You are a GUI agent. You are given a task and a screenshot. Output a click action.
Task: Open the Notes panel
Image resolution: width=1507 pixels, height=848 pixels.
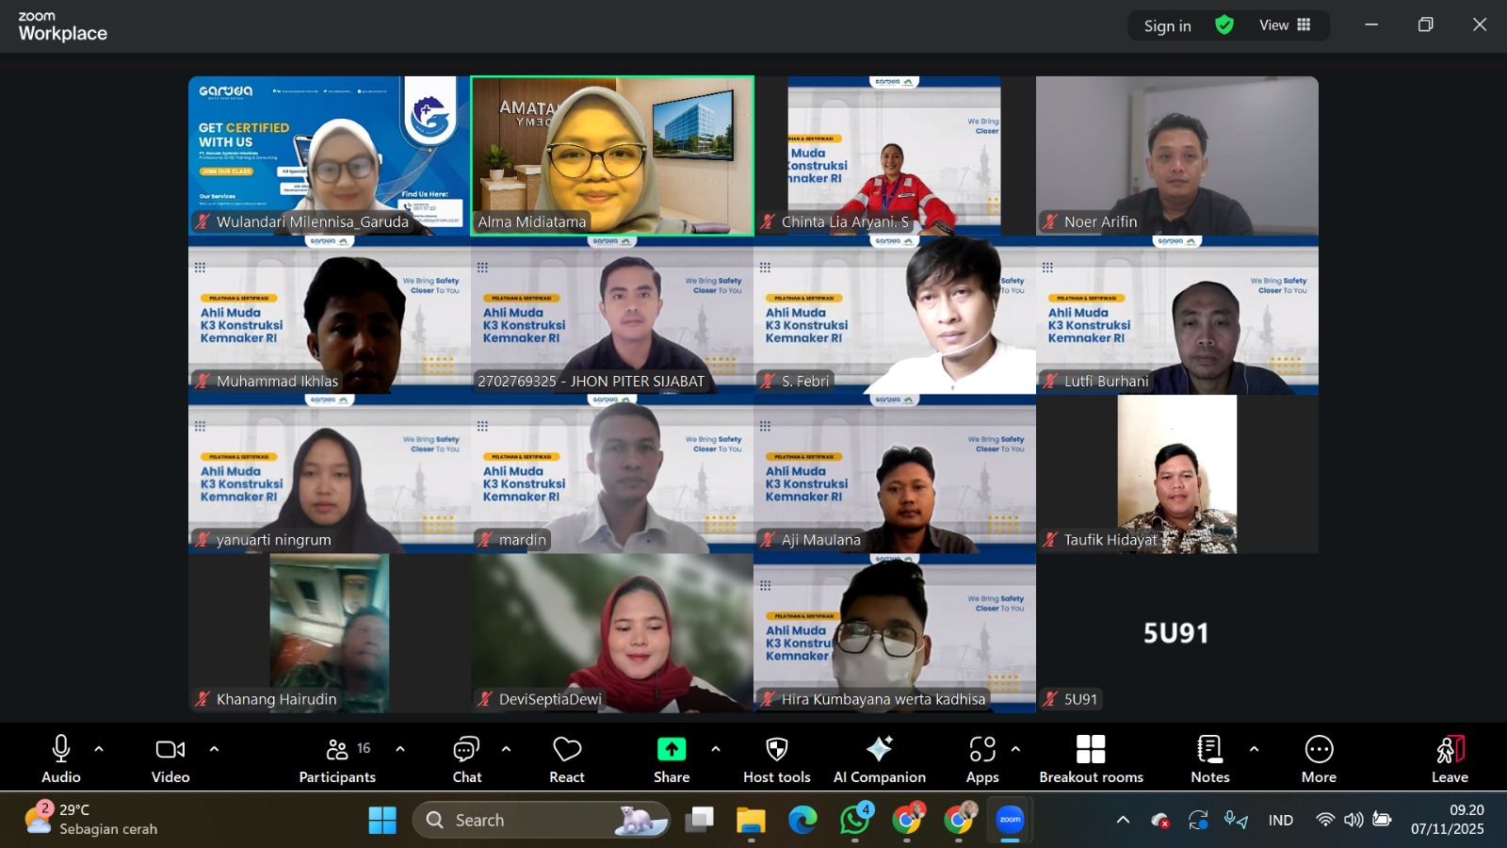point(1209,758)
